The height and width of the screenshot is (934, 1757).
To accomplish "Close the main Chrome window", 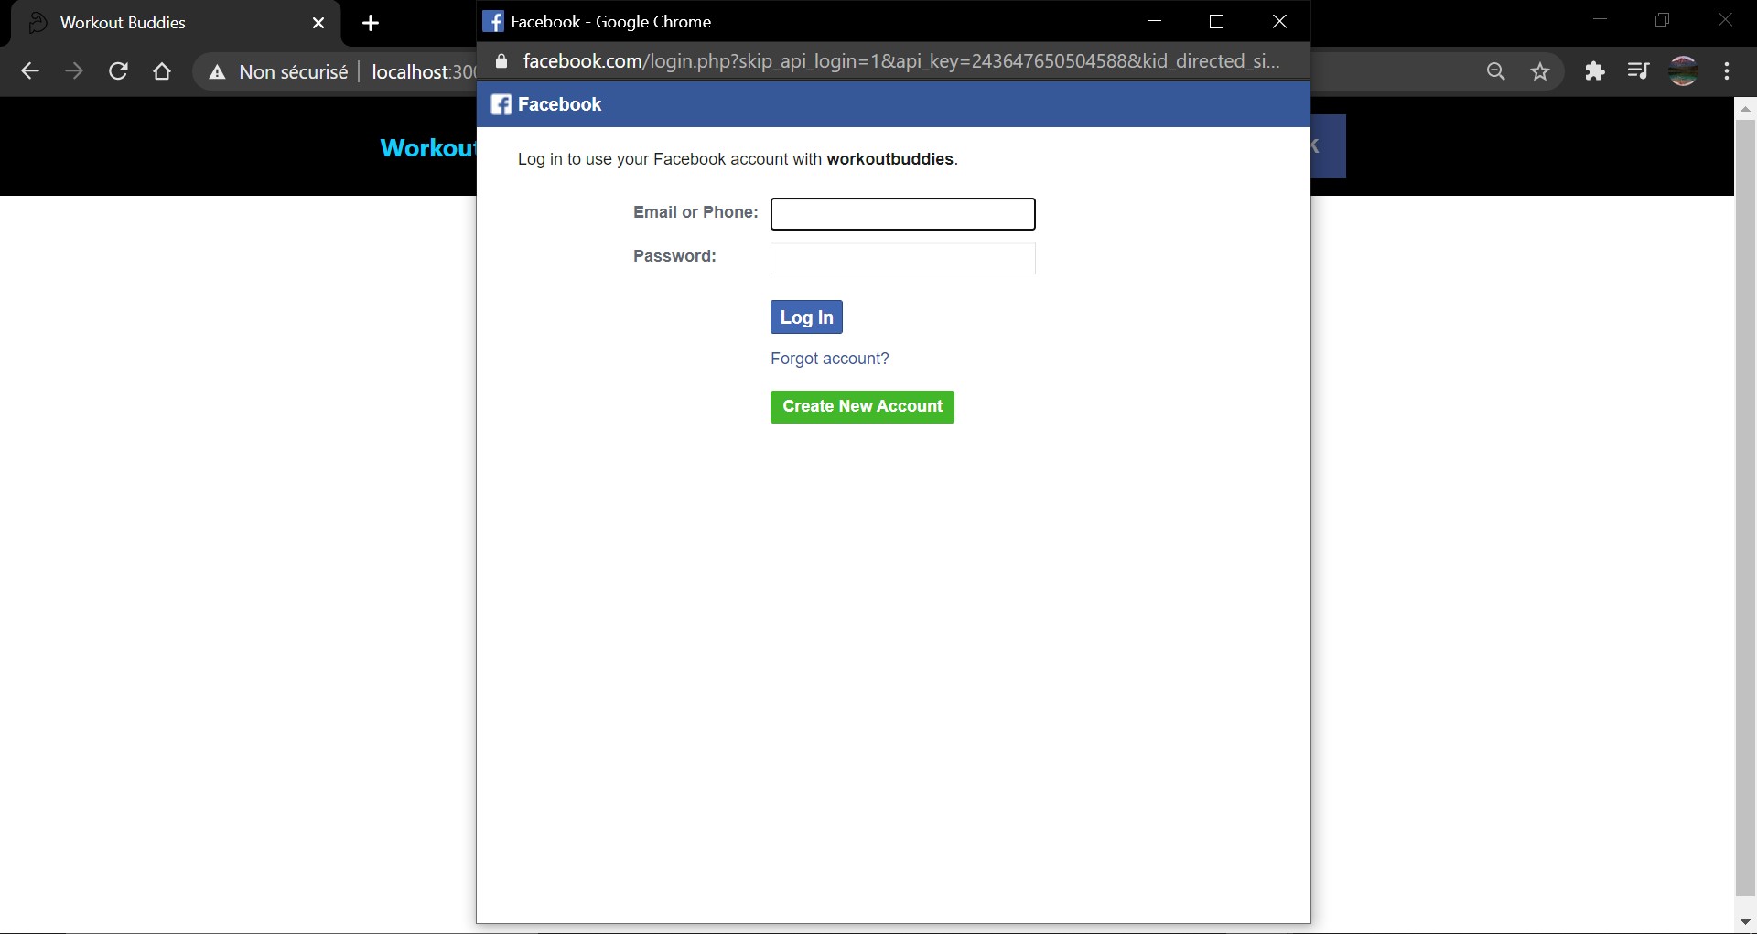I will click(x=1725, y=20).
